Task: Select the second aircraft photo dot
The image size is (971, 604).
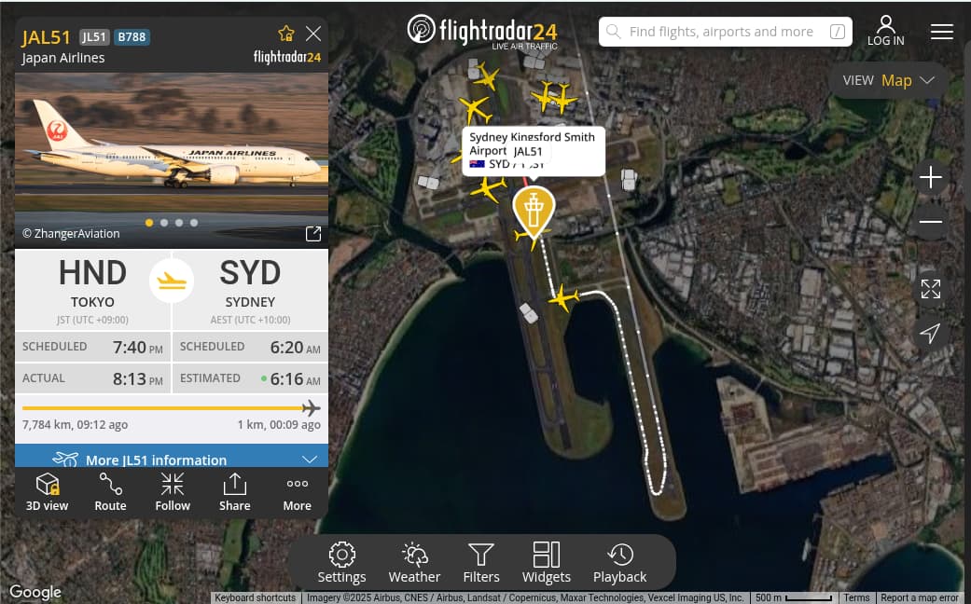Action: tap(164, 223)
